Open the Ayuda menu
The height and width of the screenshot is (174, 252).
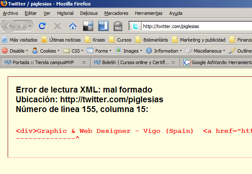pos(176,13)
